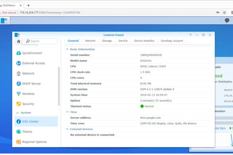Screen dimensions: 233x155
Task: Open the DSM main menu icon
Action: (x=4, y=21)
